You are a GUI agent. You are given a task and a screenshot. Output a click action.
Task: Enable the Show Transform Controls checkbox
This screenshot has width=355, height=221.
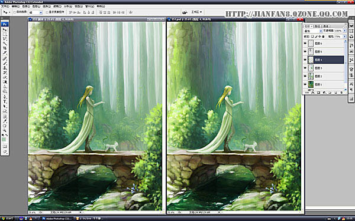(47, 12)
